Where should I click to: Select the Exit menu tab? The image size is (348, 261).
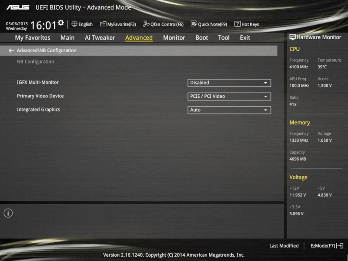click(x=245, y=38)
